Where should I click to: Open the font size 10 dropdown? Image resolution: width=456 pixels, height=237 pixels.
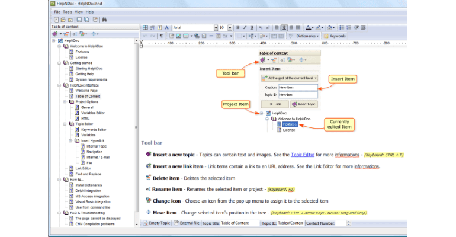[230, 28]
